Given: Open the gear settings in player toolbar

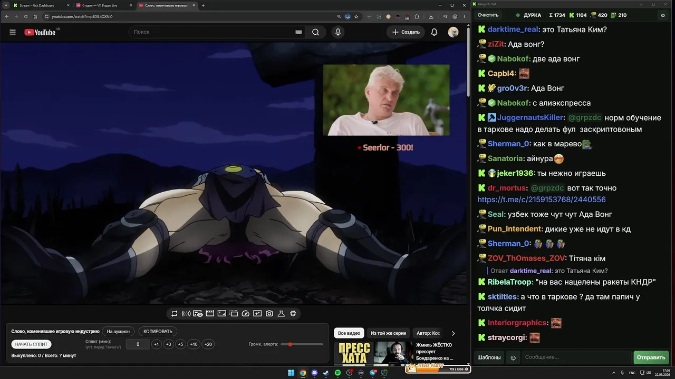Looking at the screenshot, I should (x=293, y=314).
